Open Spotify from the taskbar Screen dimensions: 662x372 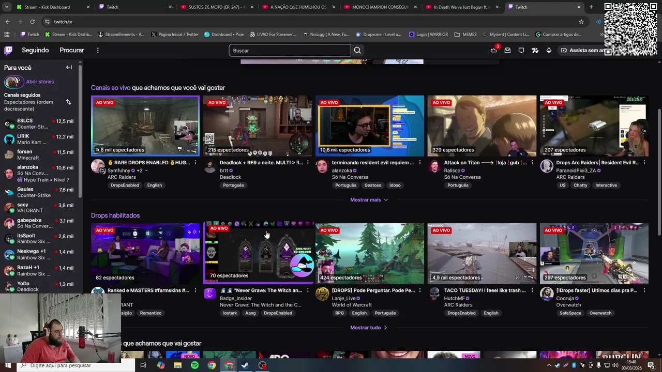pos(194,365)
